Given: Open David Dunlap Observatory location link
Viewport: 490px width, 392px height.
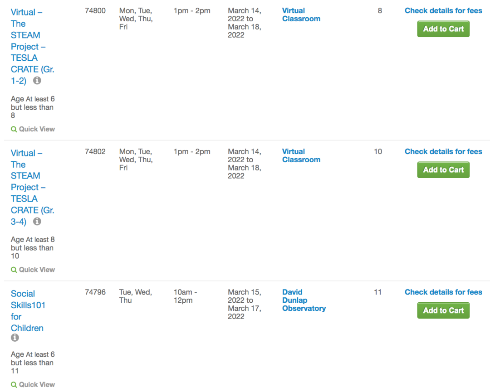Looking at the screenshot, I should click(x=304, y=300).
